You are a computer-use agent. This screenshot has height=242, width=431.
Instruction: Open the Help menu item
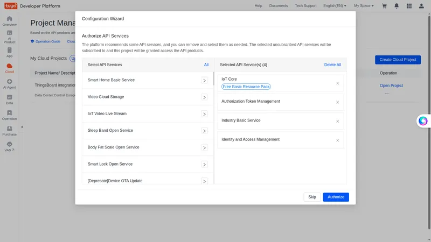click(x=258, y=6)
